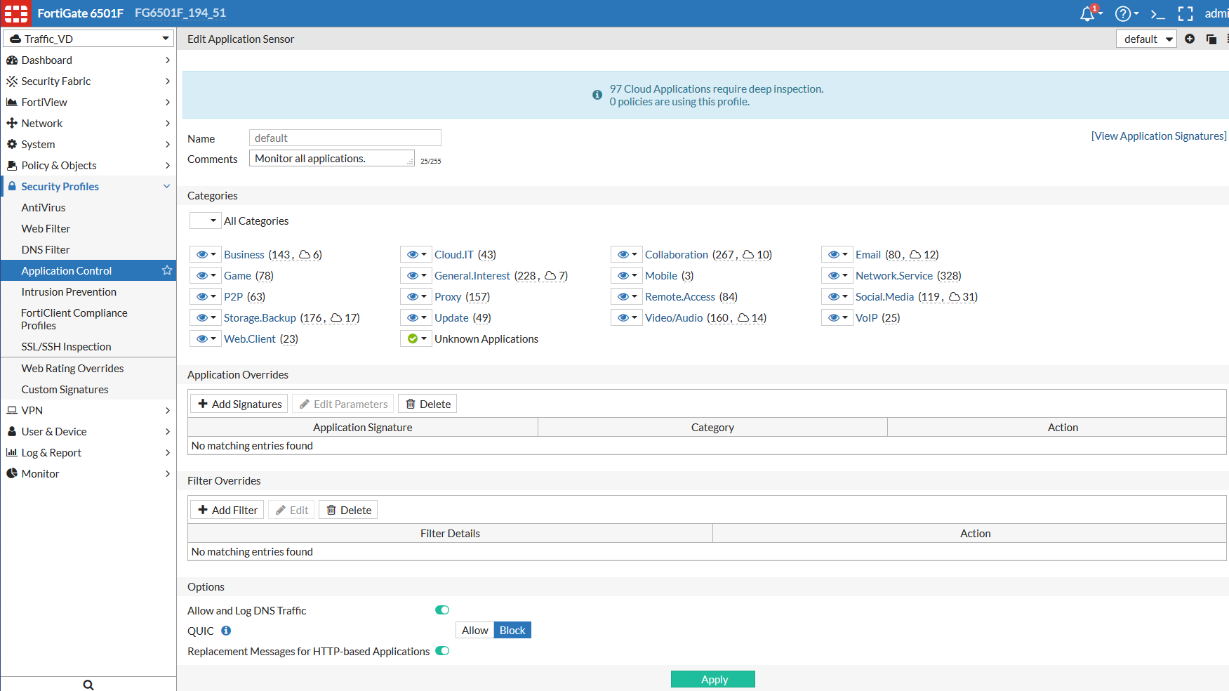The image size is (1229, 691).
Task: Open the General.Interest category link
Action: click(472, 276)
